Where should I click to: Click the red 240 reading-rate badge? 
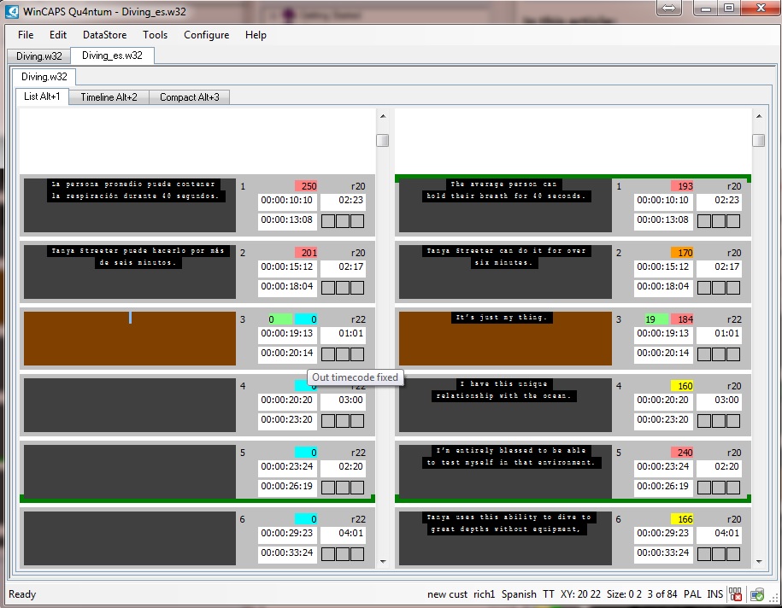coord(682,453)
